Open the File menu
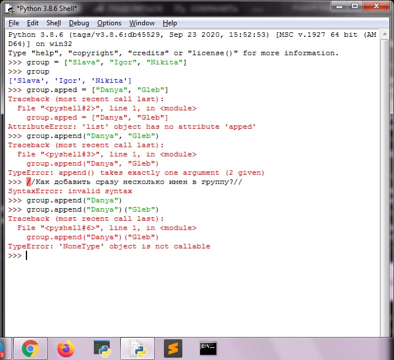394x360 pixels. (x=14, y=23)
